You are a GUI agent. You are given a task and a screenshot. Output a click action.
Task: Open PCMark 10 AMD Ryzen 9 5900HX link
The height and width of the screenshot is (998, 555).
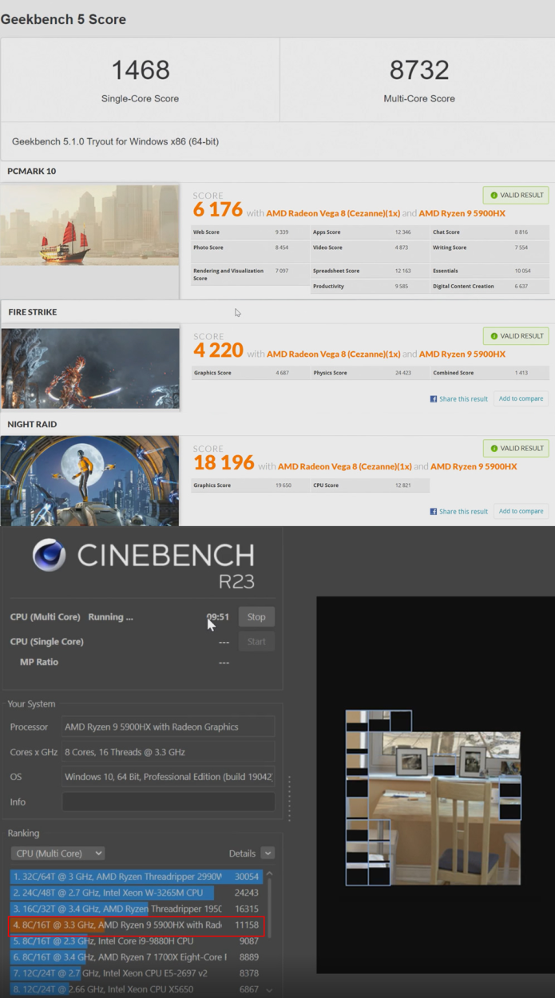click(462, 213)
